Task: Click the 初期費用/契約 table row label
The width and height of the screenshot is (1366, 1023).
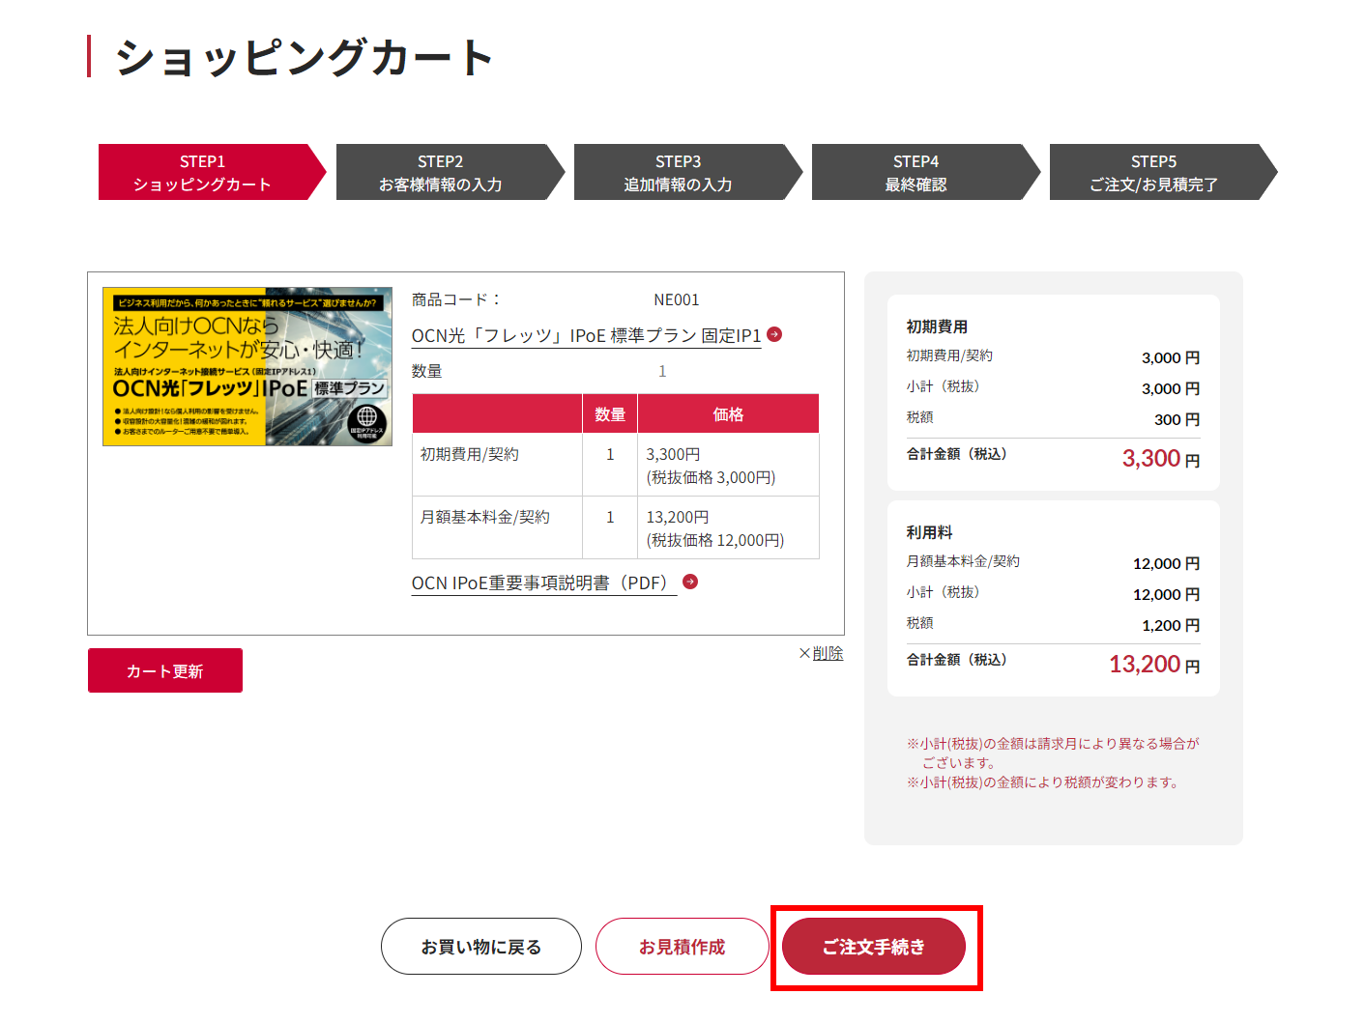Action: 470,454
